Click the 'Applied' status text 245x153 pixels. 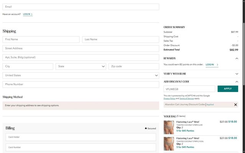coord(210,105)
